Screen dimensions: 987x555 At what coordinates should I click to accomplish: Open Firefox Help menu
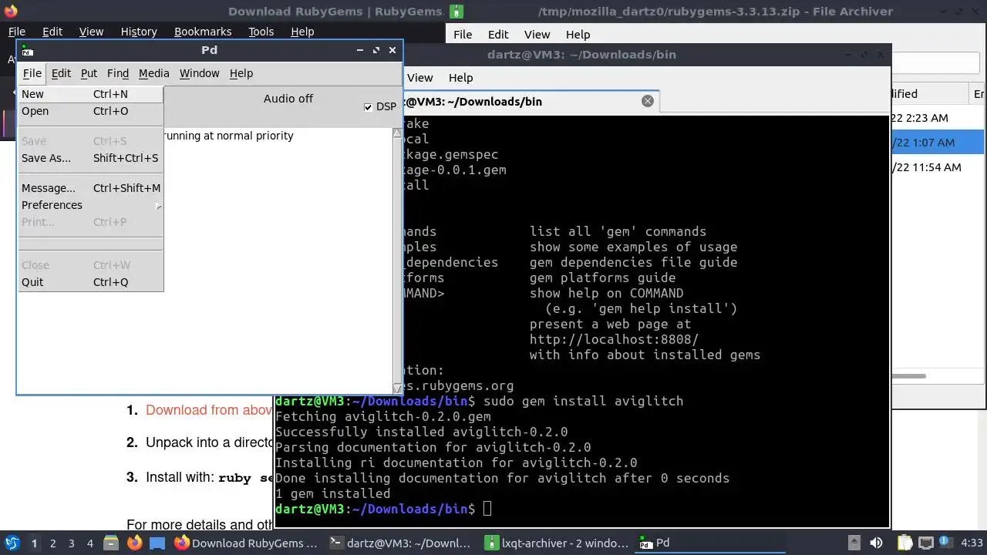click(x=302, y=32)
